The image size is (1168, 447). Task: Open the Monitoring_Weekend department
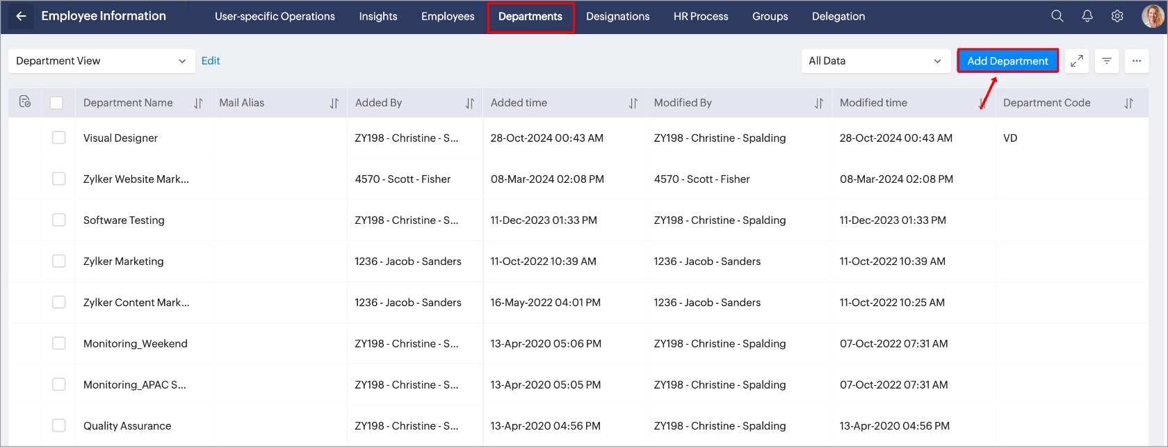(x=136, y=344)
